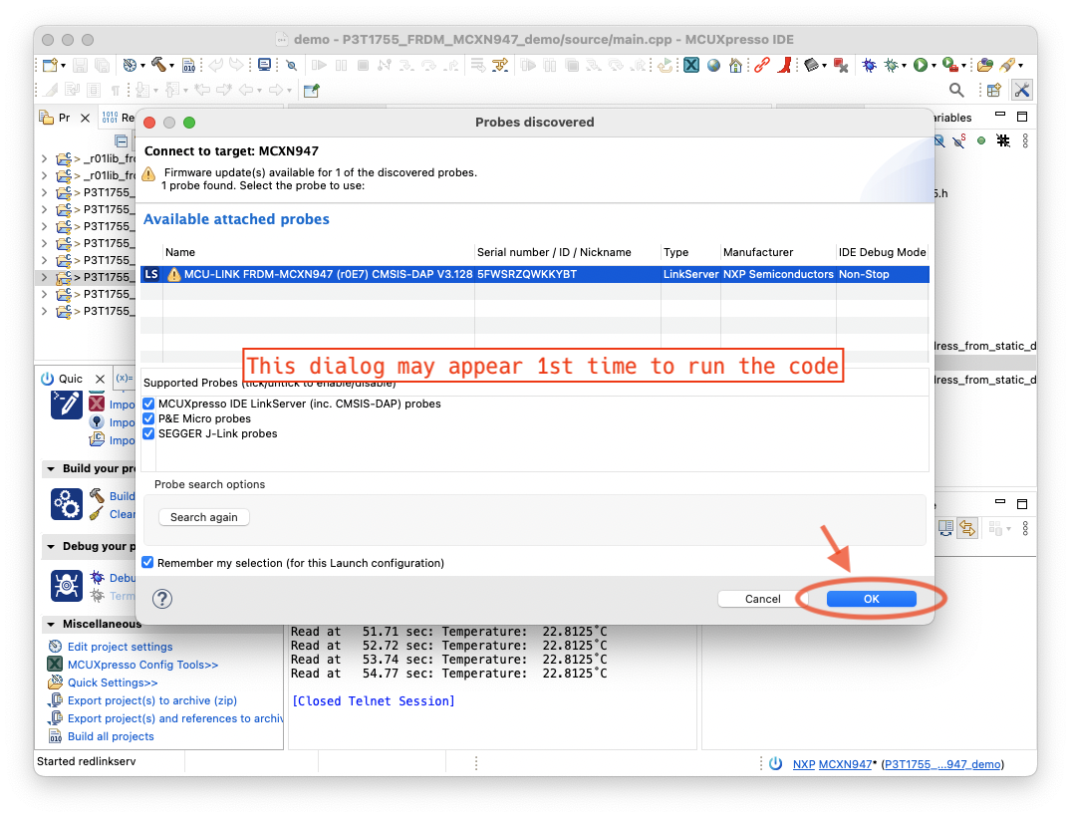This screenshot has width=1071, height=818.
Task: Uncheck P&E Micro probes checkbox
Action: (x=148, y=418)
